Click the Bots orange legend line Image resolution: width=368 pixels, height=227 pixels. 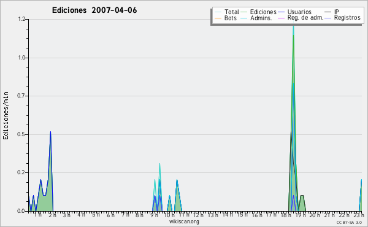pos(218,18)
